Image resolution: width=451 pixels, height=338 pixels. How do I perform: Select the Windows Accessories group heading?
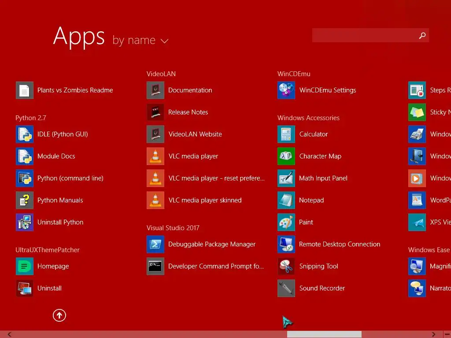[308, 118]
